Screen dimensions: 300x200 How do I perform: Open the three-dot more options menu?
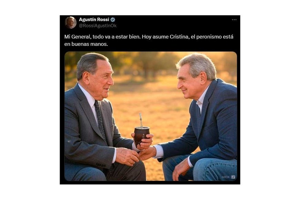coord(234,20)
